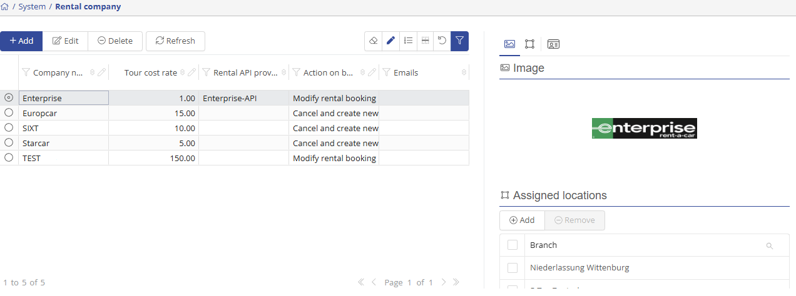Click the reset undo arrow icon
Screen dimensions: 796x296
tap(442, 41)
